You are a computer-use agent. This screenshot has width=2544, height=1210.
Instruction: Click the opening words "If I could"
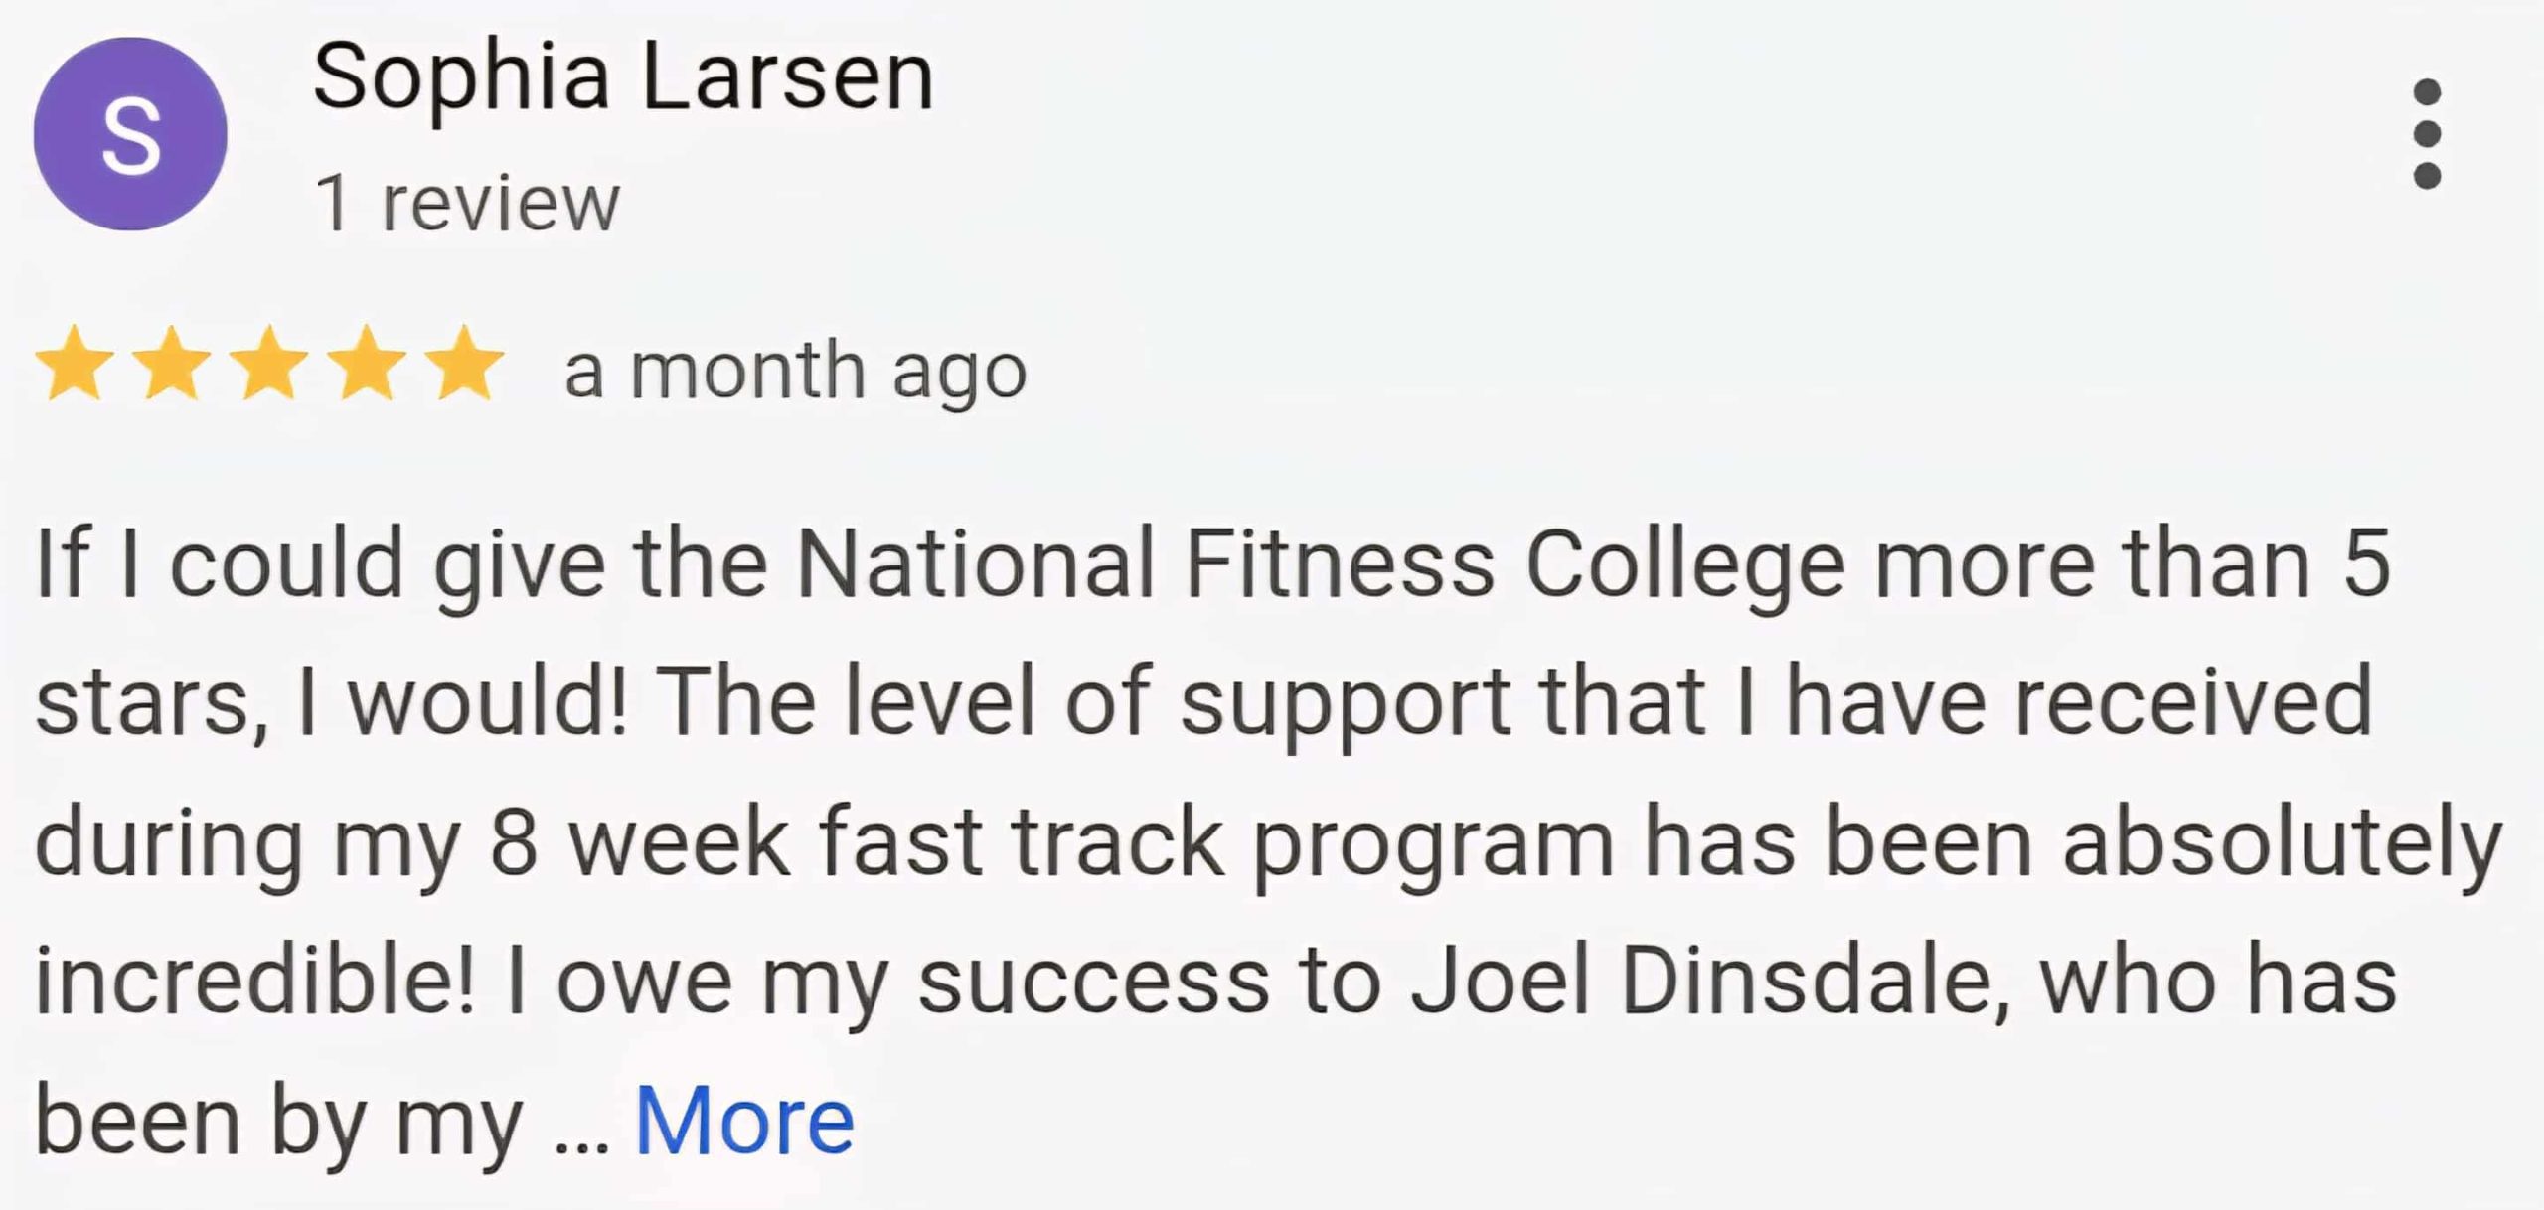(219, 564)
